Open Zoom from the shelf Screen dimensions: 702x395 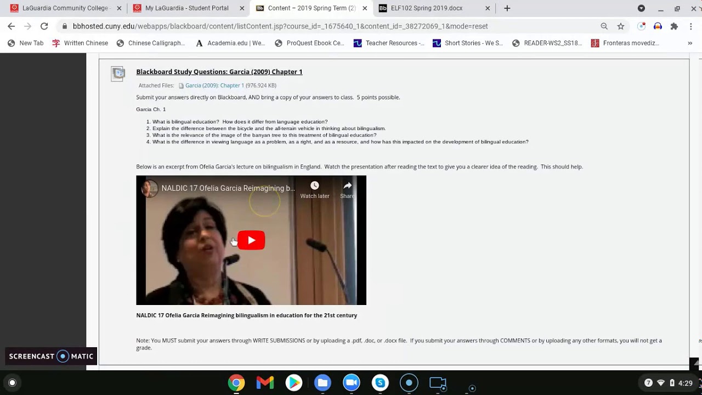[x=352, y=383]
